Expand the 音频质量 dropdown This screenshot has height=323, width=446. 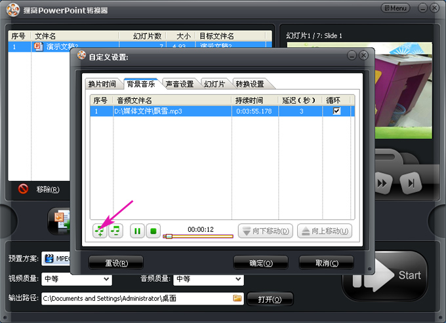(238, 279)
